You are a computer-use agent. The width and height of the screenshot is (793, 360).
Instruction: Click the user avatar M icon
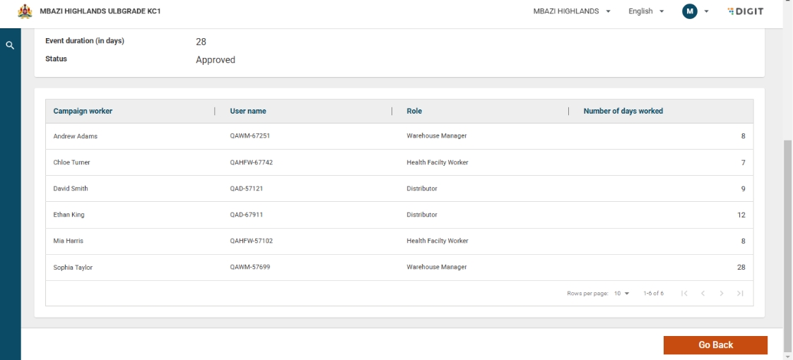[x=689, y=11]
